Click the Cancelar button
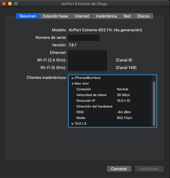 119,169
